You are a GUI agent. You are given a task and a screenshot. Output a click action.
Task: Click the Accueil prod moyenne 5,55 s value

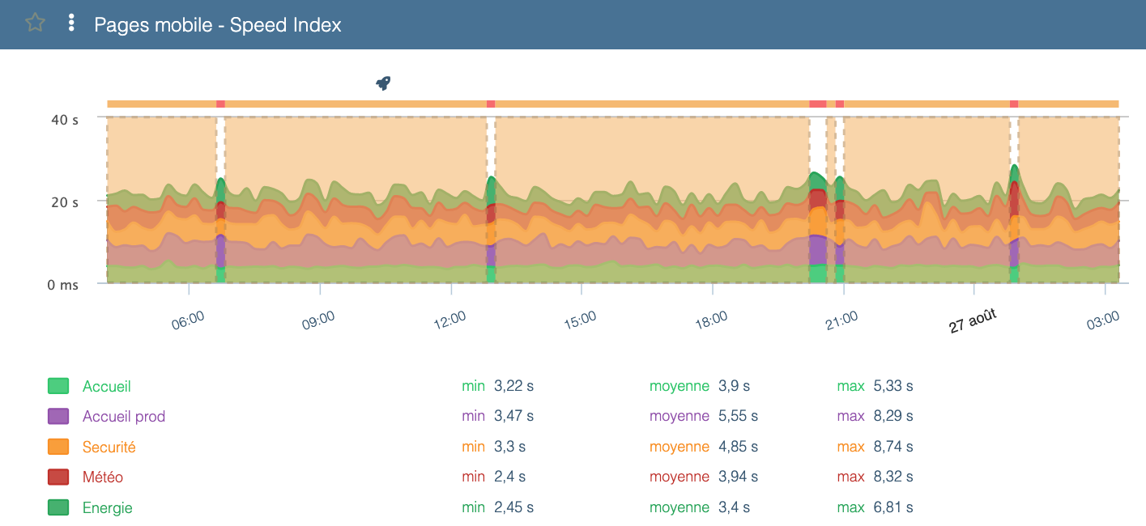coord(738,417)
